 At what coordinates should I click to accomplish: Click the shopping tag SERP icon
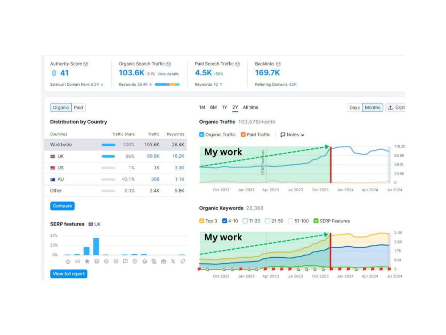182,261
